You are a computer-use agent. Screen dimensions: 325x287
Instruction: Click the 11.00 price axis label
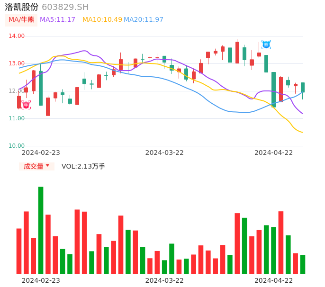[17, 118]
